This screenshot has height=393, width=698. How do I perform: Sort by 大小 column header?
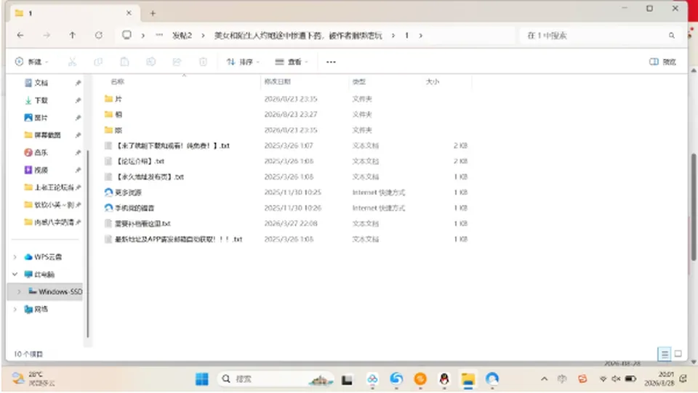pyautogui.click(x=432, y=81)
